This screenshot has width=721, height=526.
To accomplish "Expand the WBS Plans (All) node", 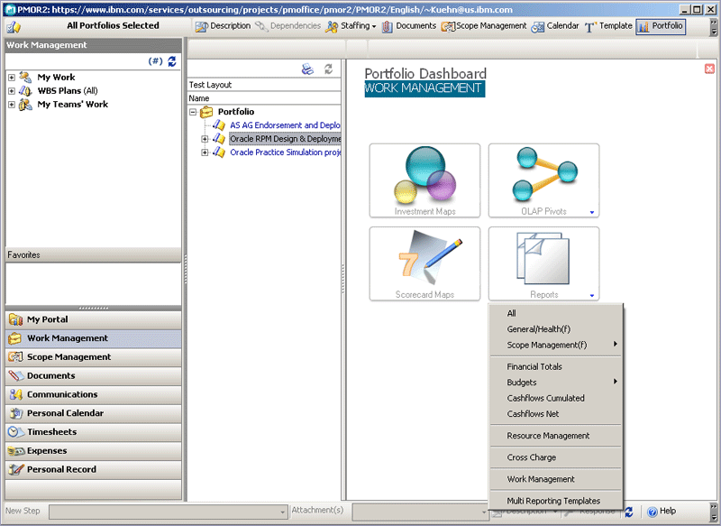I will point(12,91).
